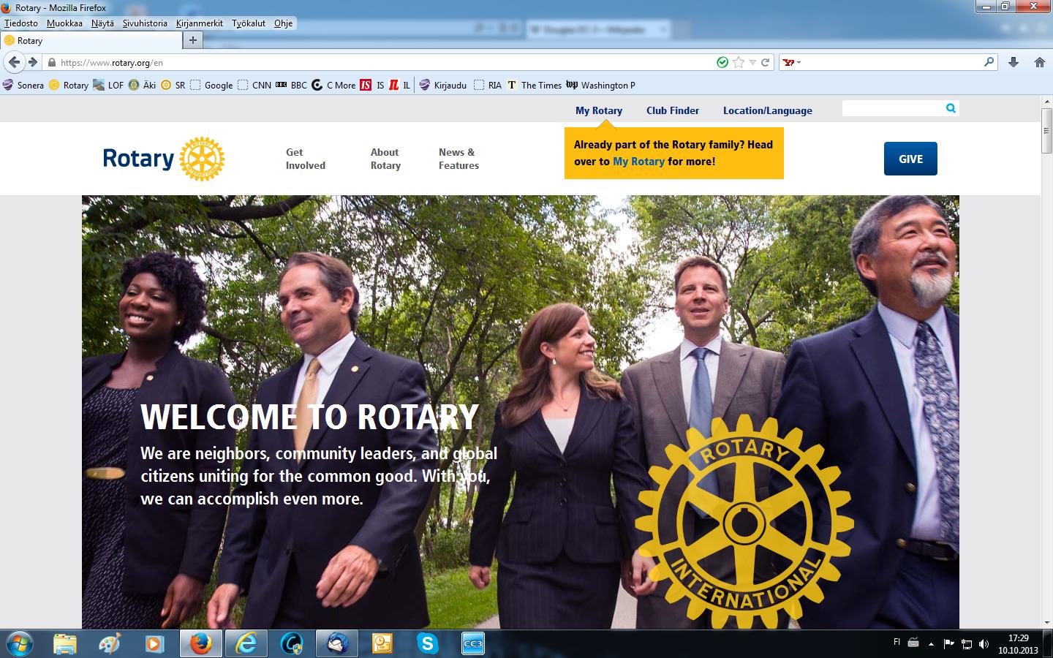Open the Kirjanmerkit menu
The image size is (1053, 658).
[200, 23]
